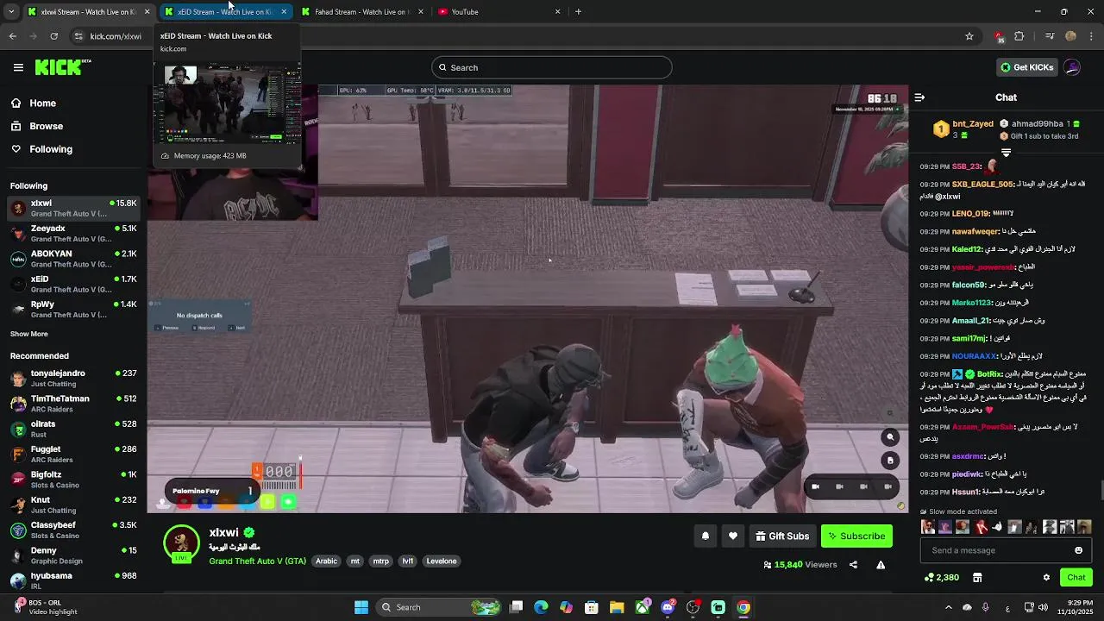Switch to the Fahad Stream browser tab

(361, 12)
